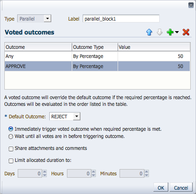The image size is (196, 194).
Task: Increase the Days spinner value
Action: click(x=45, y=172)
